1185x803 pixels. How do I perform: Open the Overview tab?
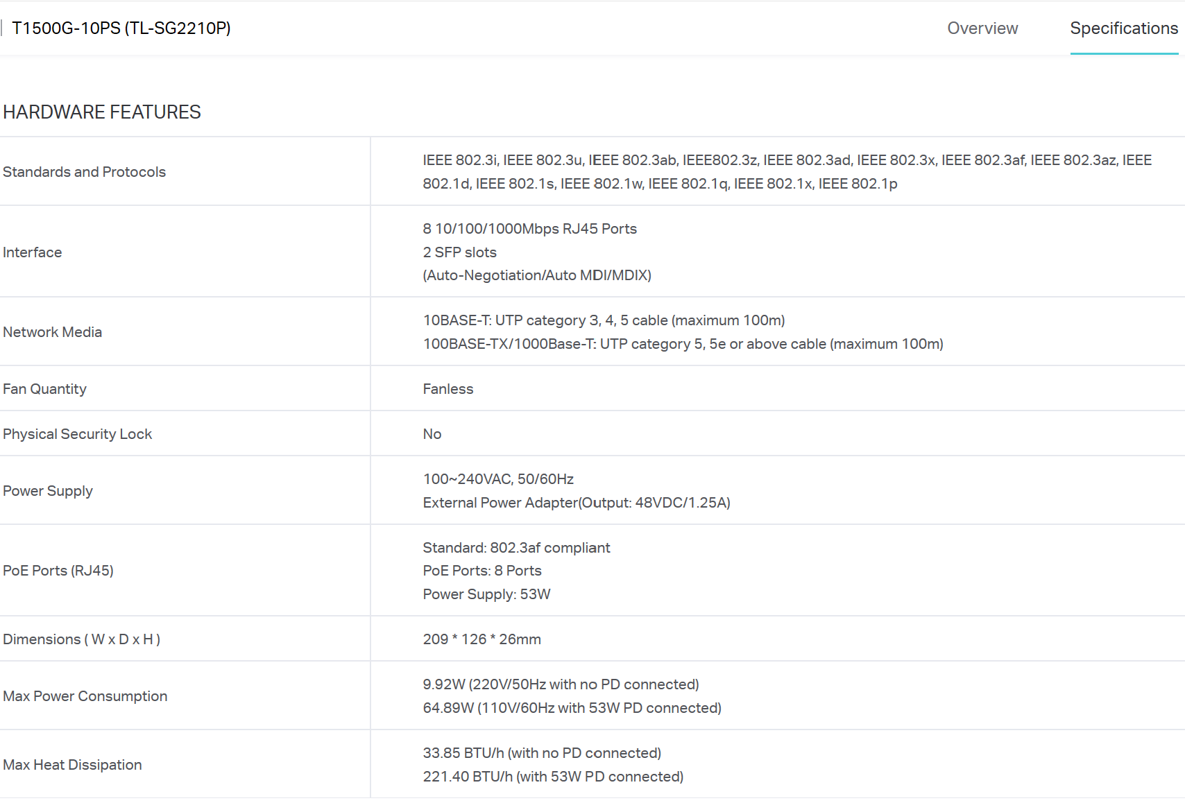pos(982,28)
